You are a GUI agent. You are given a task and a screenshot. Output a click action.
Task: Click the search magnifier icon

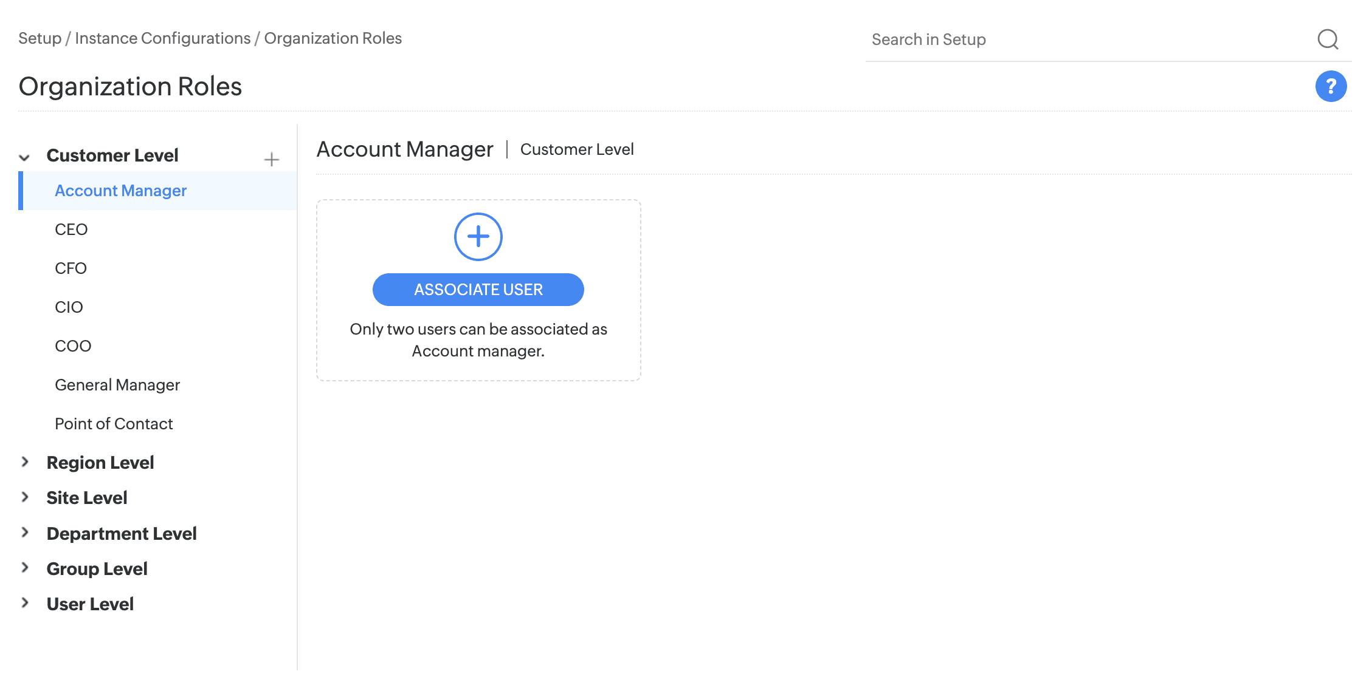[1328, 39]
